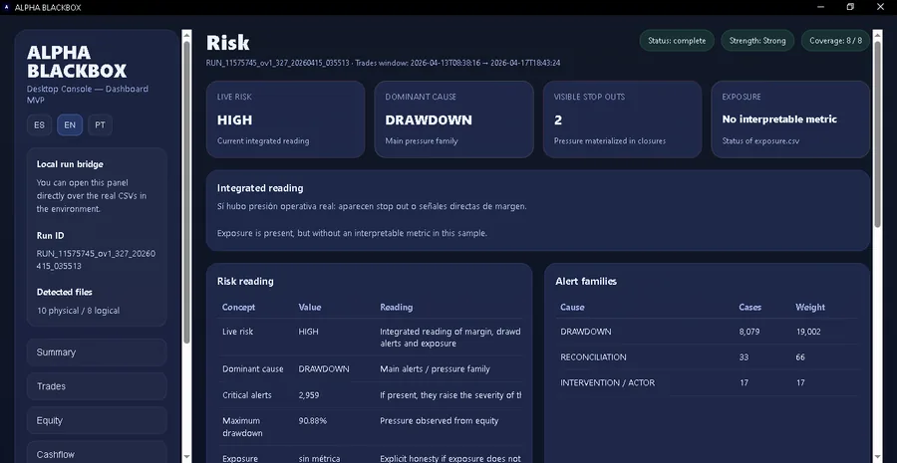Click the 19,002 weight value
This screenshot has height=463, width=897.
point(808,332)
